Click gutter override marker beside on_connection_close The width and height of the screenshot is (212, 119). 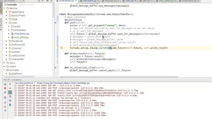(55, 67)
